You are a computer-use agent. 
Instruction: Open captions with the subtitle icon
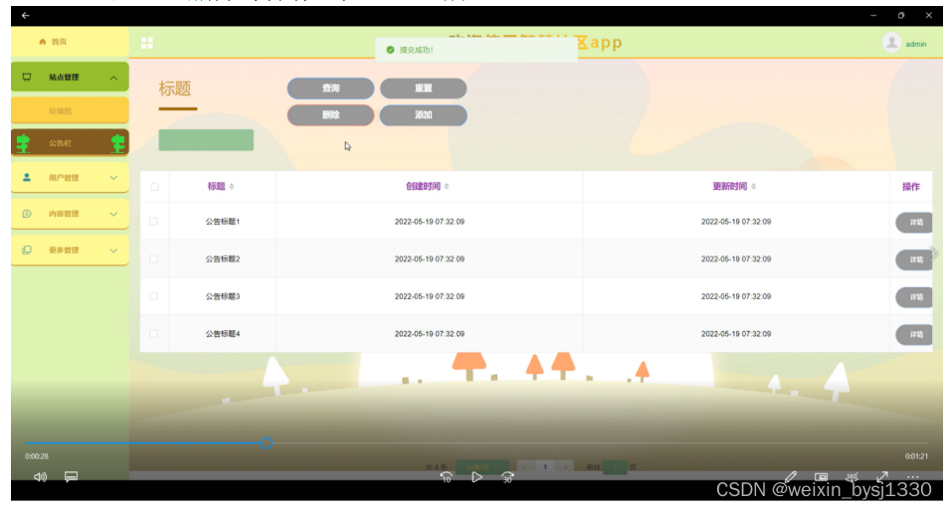[x=71, y=477]
